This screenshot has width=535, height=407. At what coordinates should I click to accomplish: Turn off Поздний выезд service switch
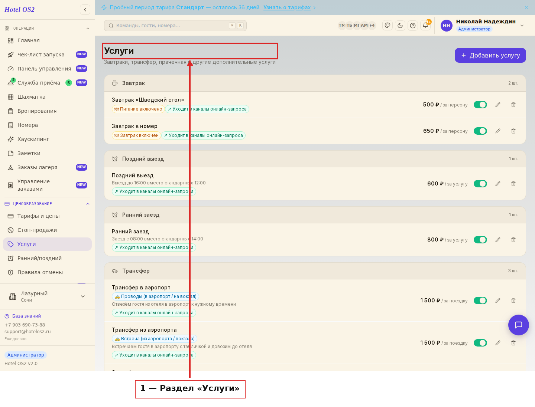click(x=480, y=184)
